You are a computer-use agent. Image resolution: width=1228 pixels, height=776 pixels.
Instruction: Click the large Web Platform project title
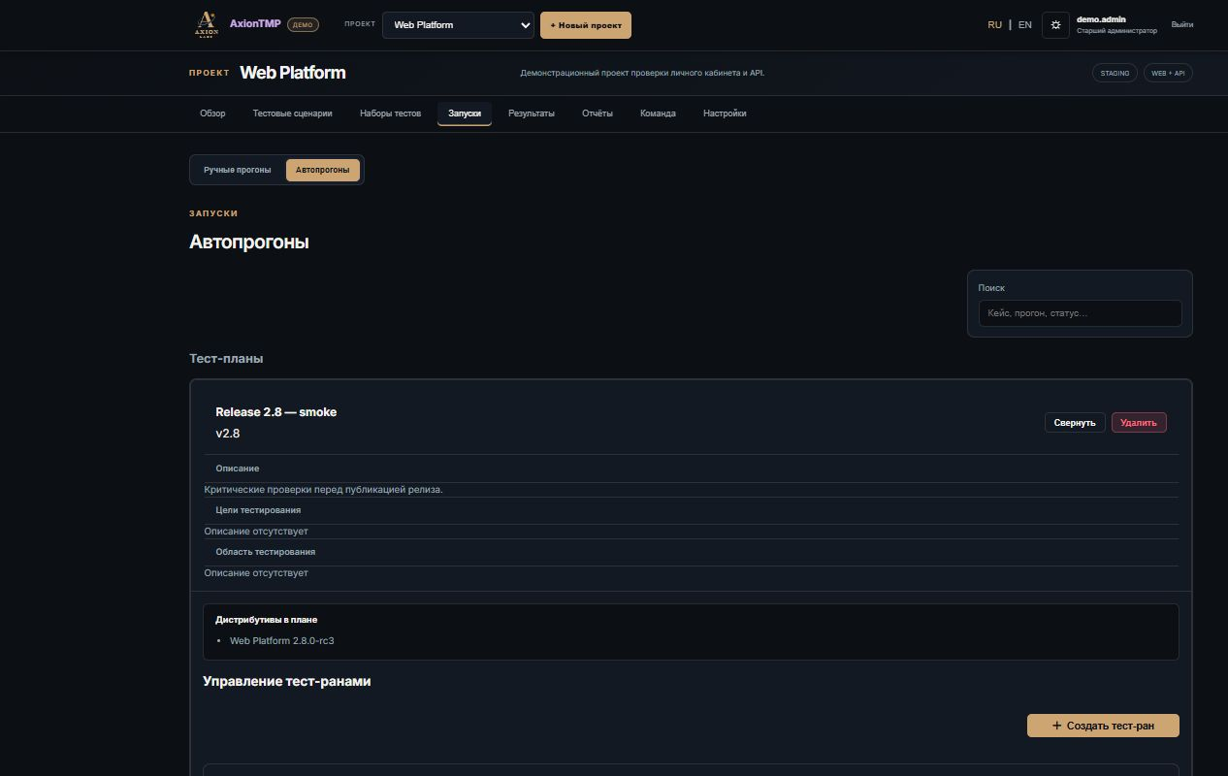pyautogui.click(x=293, y=73)
